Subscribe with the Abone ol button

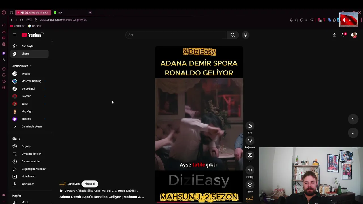(90, 184)
